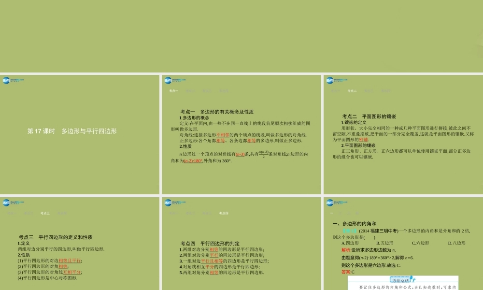Click the title text '第 17 课时 多边形与平行四边形'
Image resolution: width=483 pixels, height=290 pixels.
[72, 131]
